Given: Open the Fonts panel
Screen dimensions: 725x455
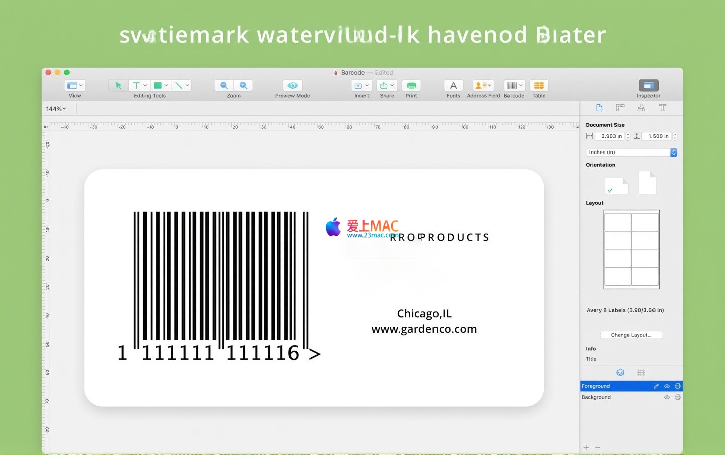Looking at the screenshot, I should 453,86.
